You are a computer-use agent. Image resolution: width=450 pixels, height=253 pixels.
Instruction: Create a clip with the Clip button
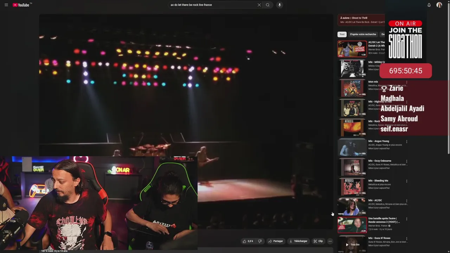click(318, 241)
